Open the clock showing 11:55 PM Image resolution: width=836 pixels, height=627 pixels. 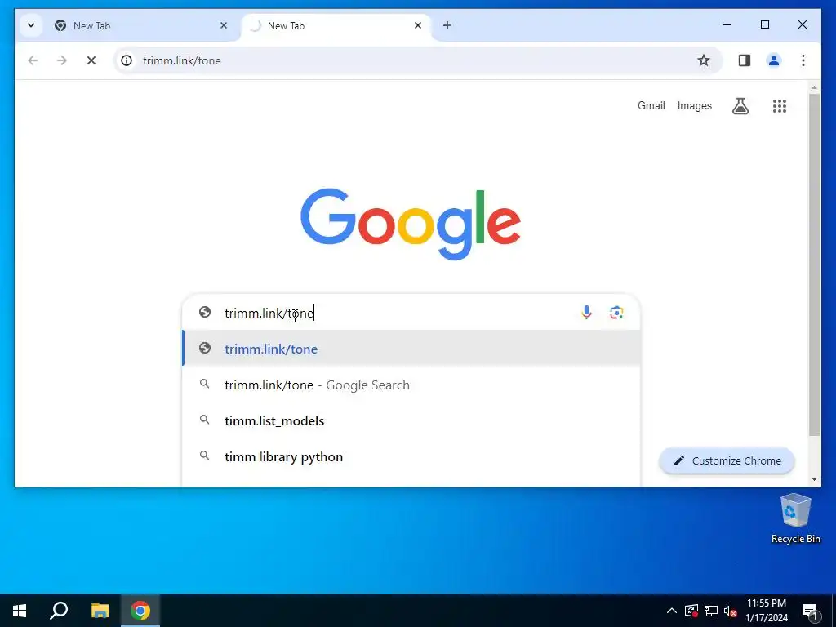767,611
